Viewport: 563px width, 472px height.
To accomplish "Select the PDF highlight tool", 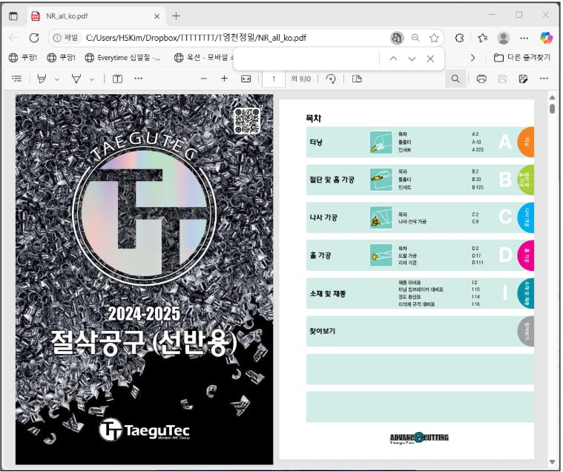I will pos(42,79).
